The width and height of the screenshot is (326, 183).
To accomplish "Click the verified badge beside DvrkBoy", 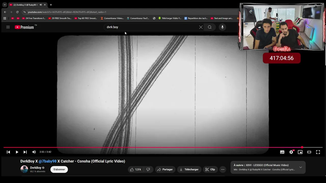I will (x=43, y=168).
